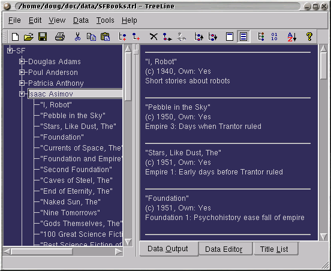Image resolution: width=331 pixels, height=271 pixels.
Task: Print using the printer toolbar icon
Action: (60, 37)
